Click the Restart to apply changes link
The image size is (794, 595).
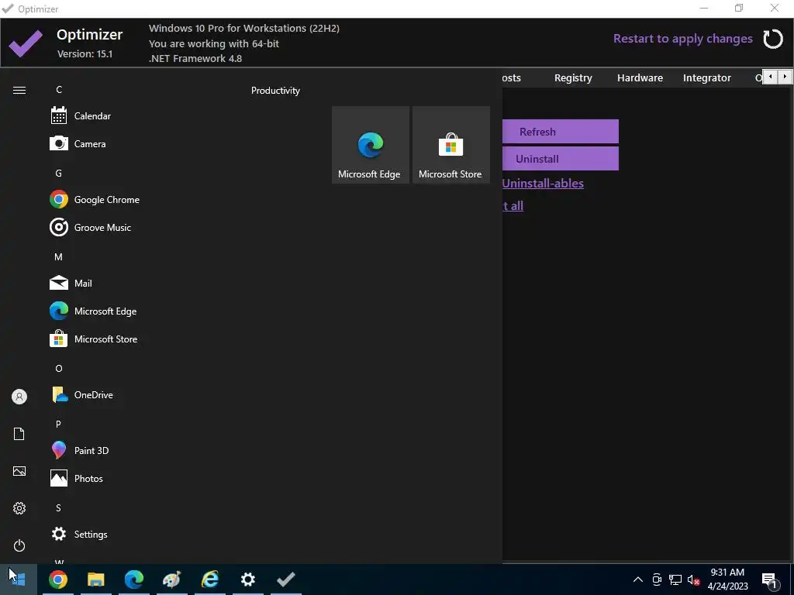682,39
